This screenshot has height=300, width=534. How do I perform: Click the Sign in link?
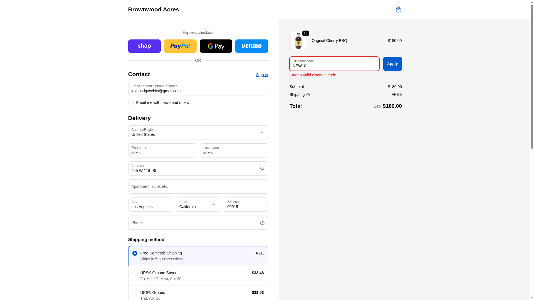click(262, 75)
